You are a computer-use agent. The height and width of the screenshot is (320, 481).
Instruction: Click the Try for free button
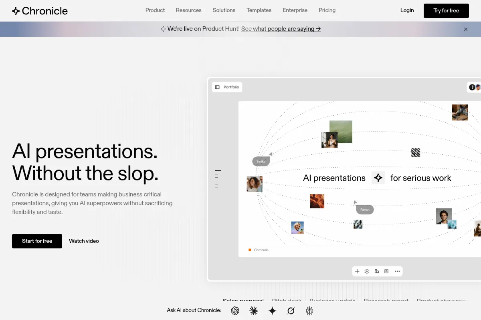[x=446, y=11]
